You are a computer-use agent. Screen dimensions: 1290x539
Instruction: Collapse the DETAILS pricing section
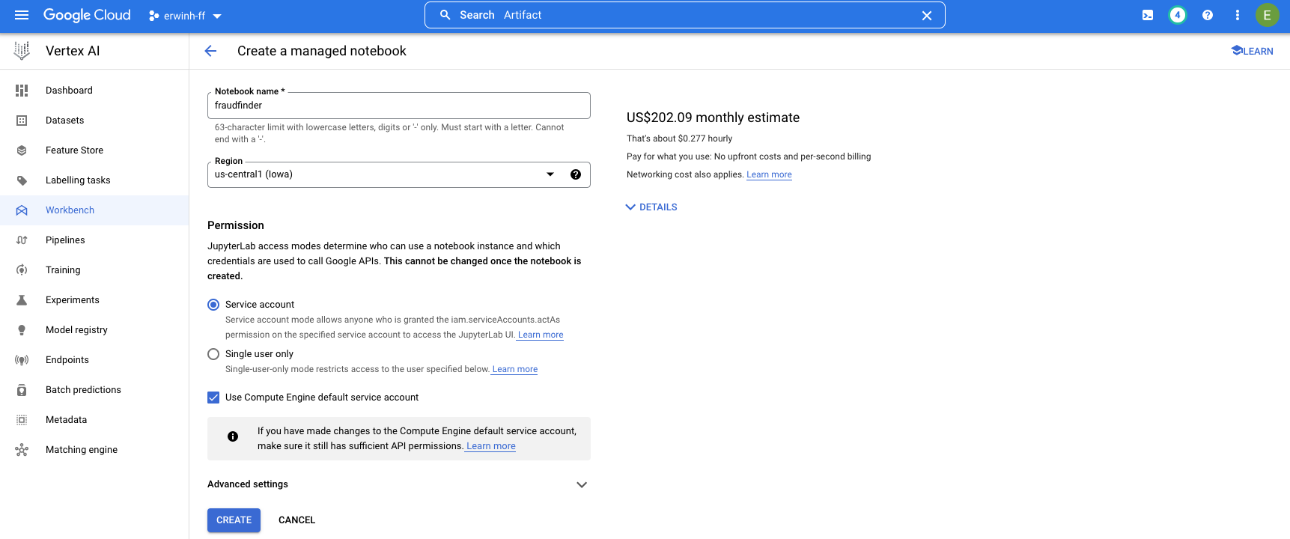click(x=650, y=207)
